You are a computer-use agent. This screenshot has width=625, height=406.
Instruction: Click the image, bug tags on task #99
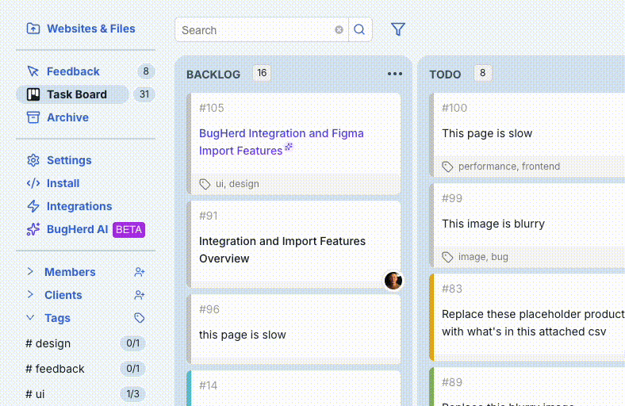(x=483, y=257)
